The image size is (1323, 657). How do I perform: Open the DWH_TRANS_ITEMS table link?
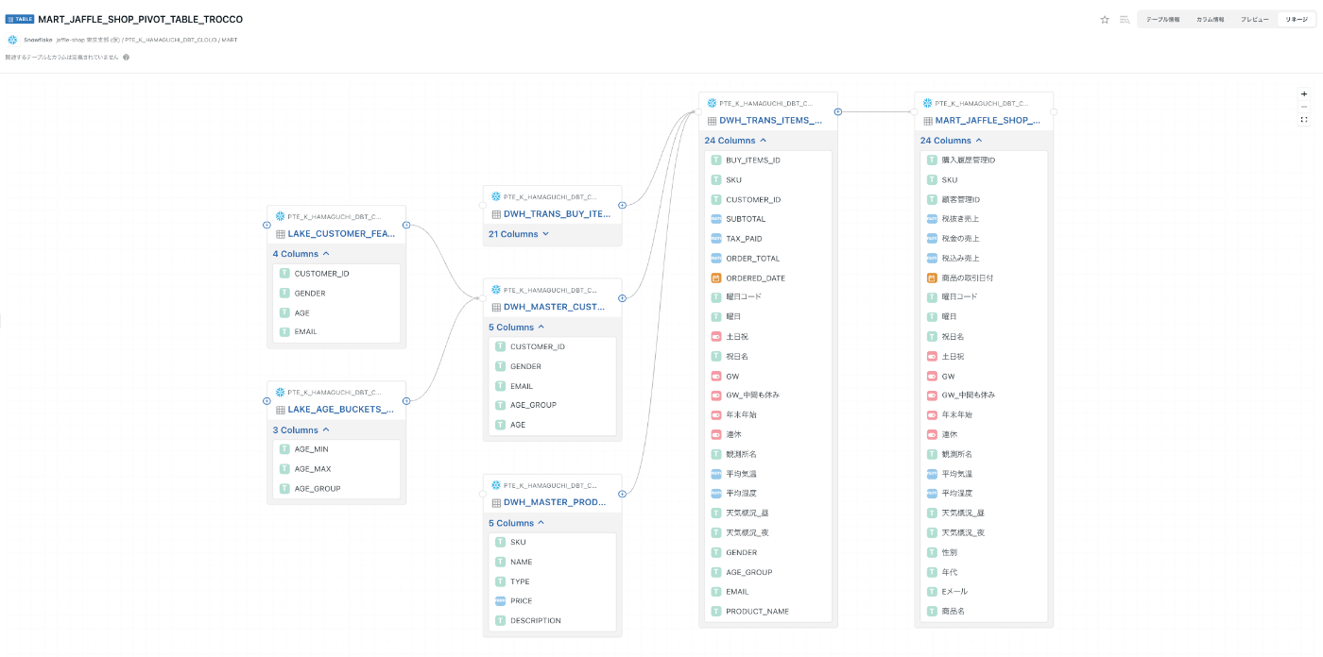(771, 121)
